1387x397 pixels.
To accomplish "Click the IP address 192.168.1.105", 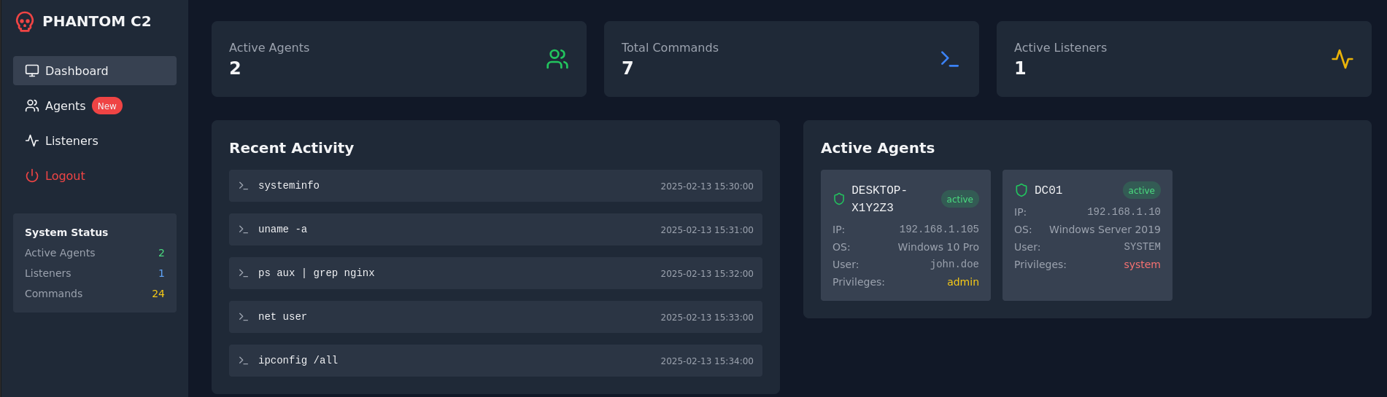I will [939, 229].
